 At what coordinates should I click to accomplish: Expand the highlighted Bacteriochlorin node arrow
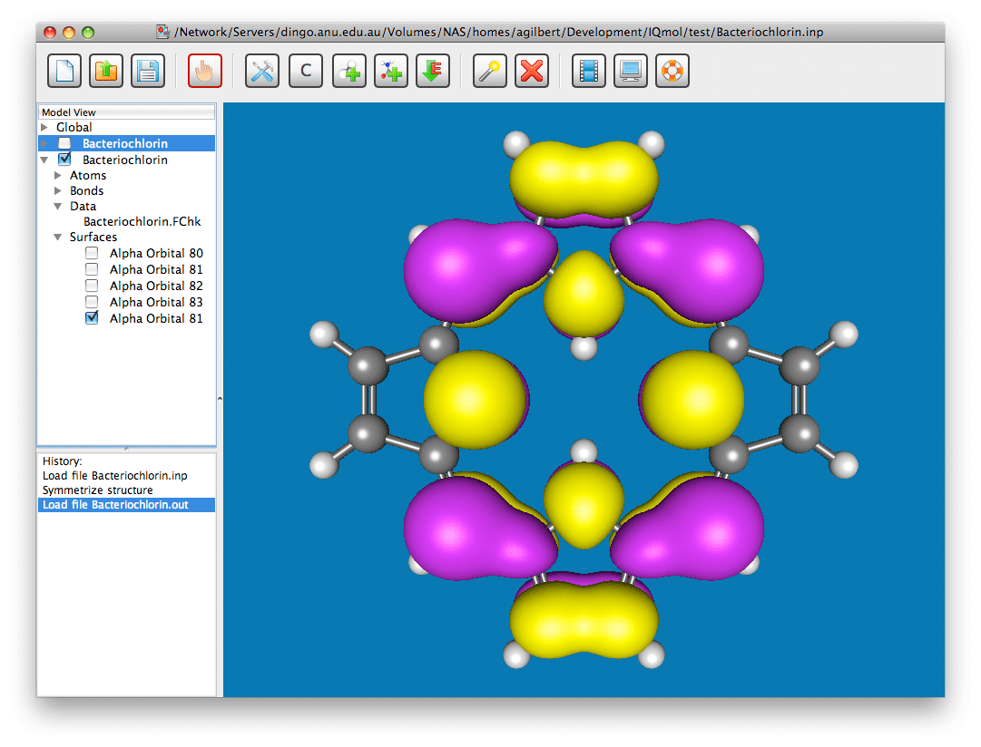44,143
